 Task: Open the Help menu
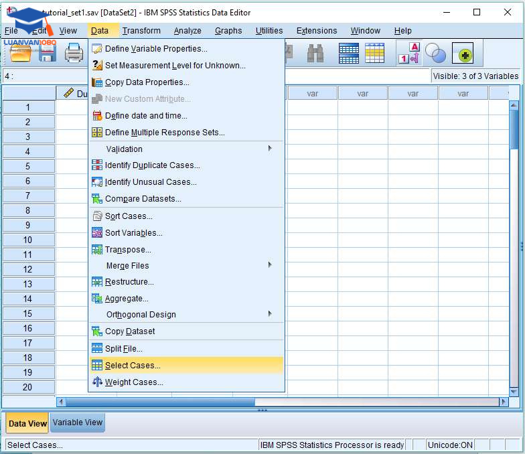point(403,31)
